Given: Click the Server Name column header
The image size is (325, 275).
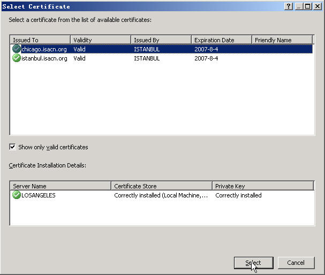Looking at the screenshot, I should pyautogui.click(x=61, y=186).
